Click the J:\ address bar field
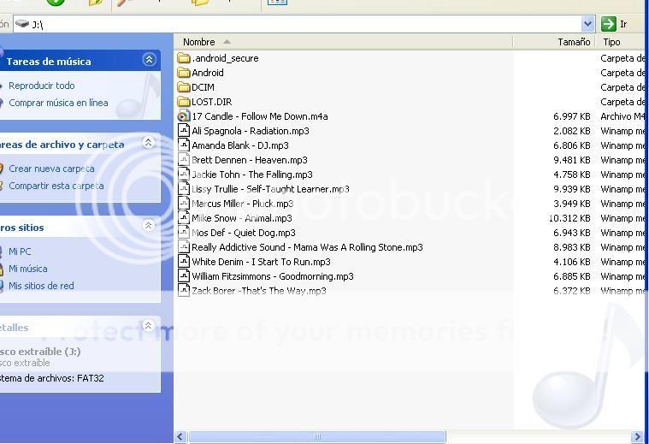The height and width of the screenshot is (444, 649). [x=299, y=24]
